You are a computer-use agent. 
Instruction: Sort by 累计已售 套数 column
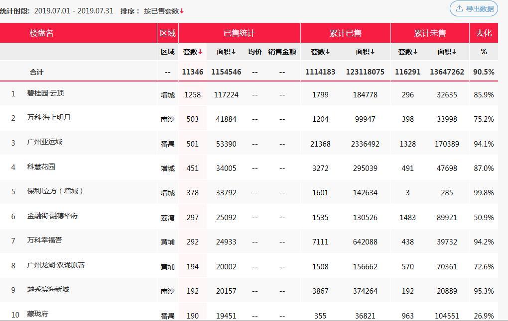(x=320, y=52)
